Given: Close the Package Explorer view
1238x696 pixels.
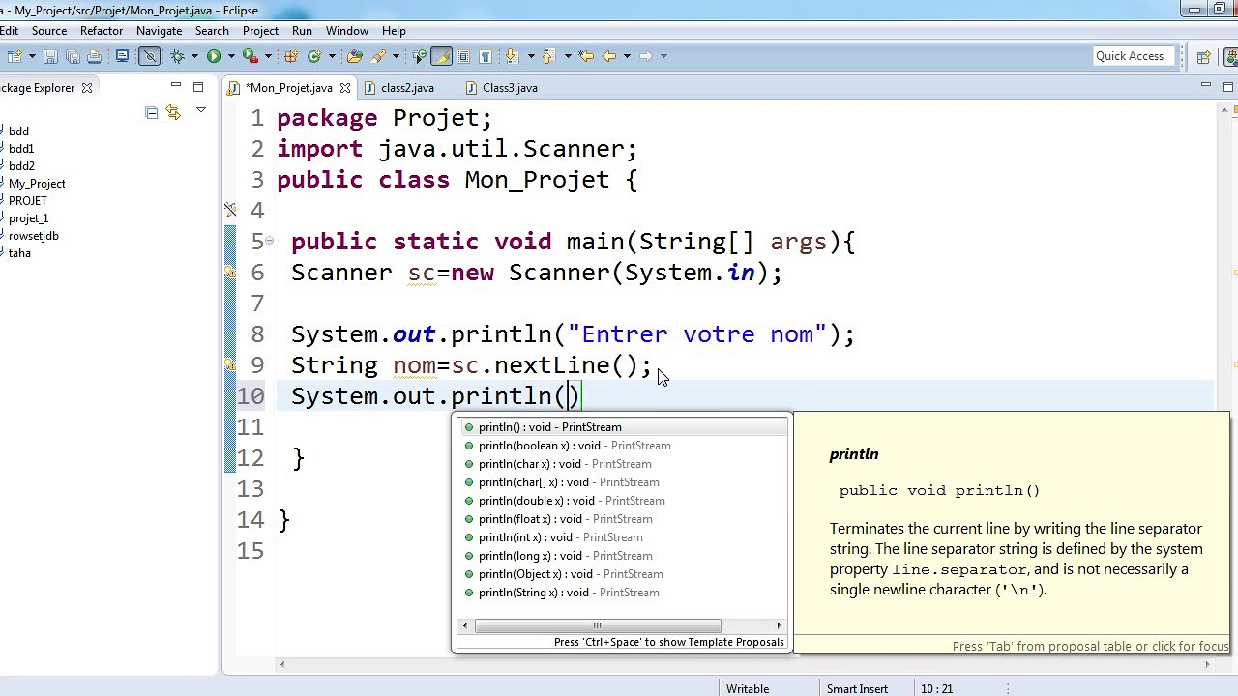Looking at the screenshot, I should (x=86, y=88).
